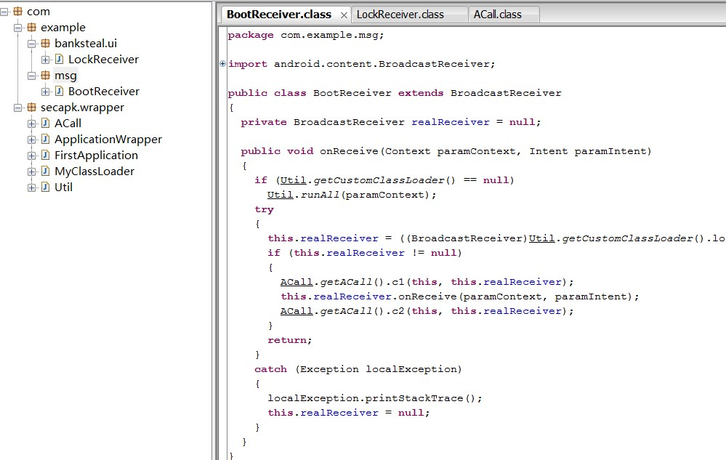Open BootReceiver from the tree
Screen dimensions: 726x460
point(104,92)
